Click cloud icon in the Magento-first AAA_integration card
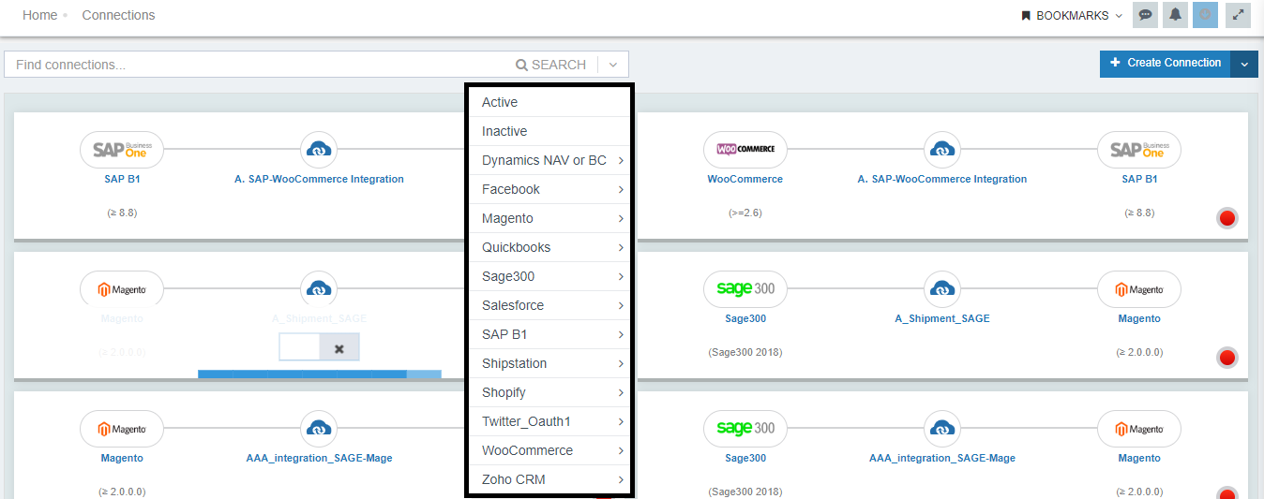 [x=319, y=428]
